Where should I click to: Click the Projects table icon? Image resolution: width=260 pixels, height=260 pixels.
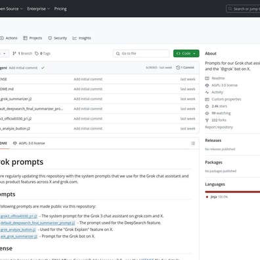25,38
